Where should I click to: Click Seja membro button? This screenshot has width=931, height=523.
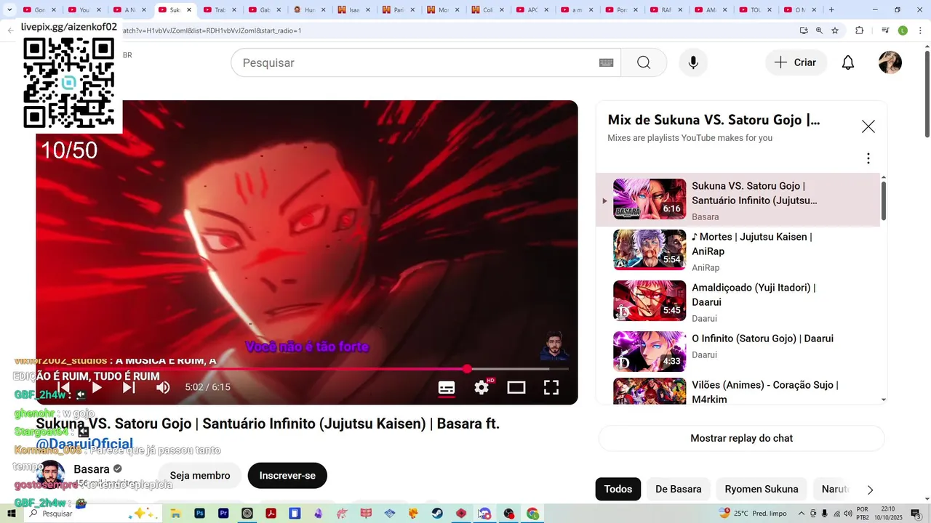(x=200, y=476)
